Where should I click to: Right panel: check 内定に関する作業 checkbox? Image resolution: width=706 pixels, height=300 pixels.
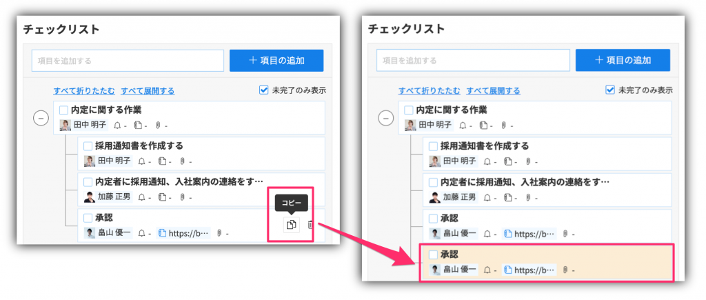pos(409,110)
